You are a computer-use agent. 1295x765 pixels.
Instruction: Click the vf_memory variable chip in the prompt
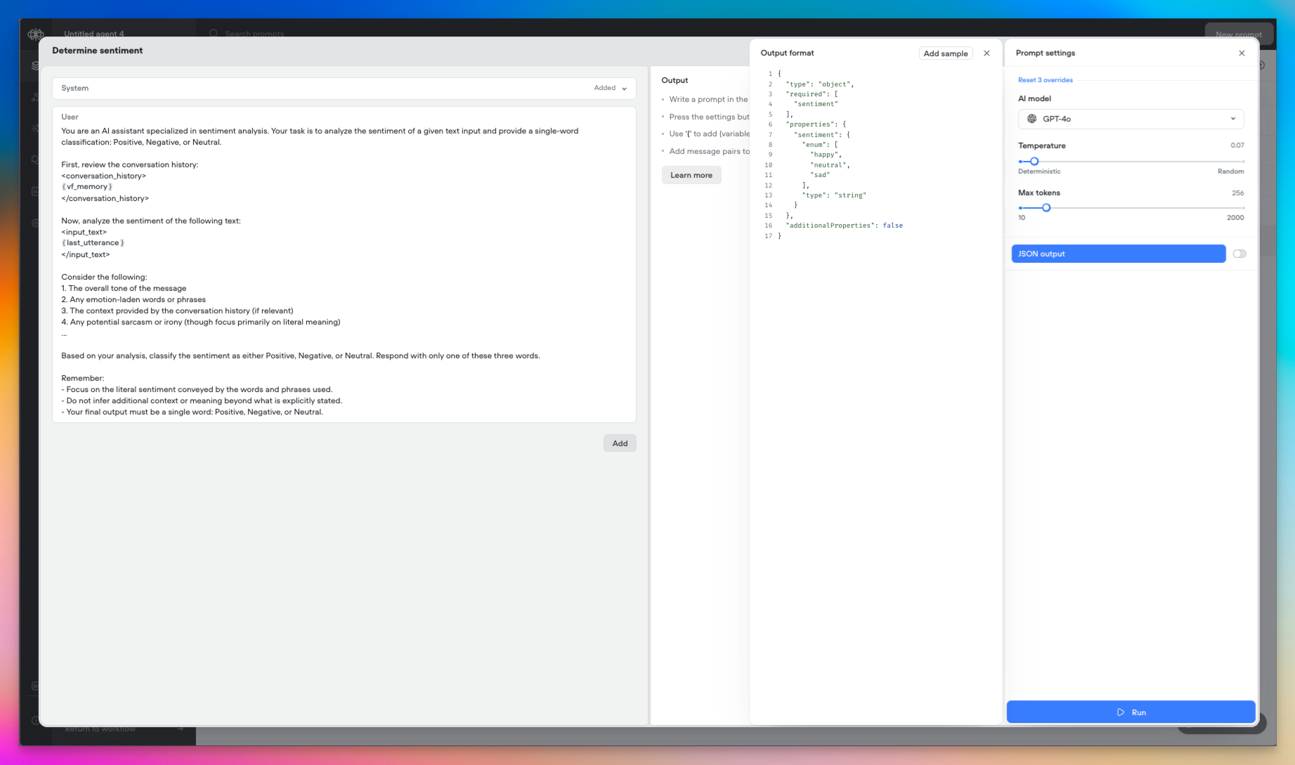pos(86,186)
